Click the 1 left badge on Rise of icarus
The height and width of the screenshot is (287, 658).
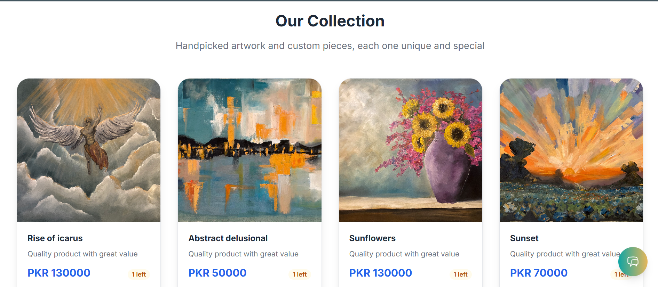139,274
